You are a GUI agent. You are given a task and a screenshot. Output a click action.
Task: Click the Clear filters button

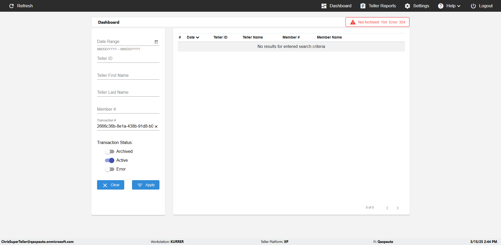[111, 185]
